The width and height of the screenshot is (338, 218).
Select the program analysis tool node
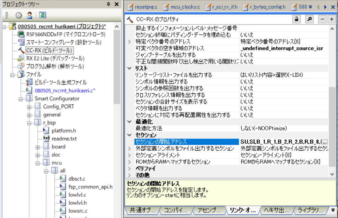click(55, 66)
